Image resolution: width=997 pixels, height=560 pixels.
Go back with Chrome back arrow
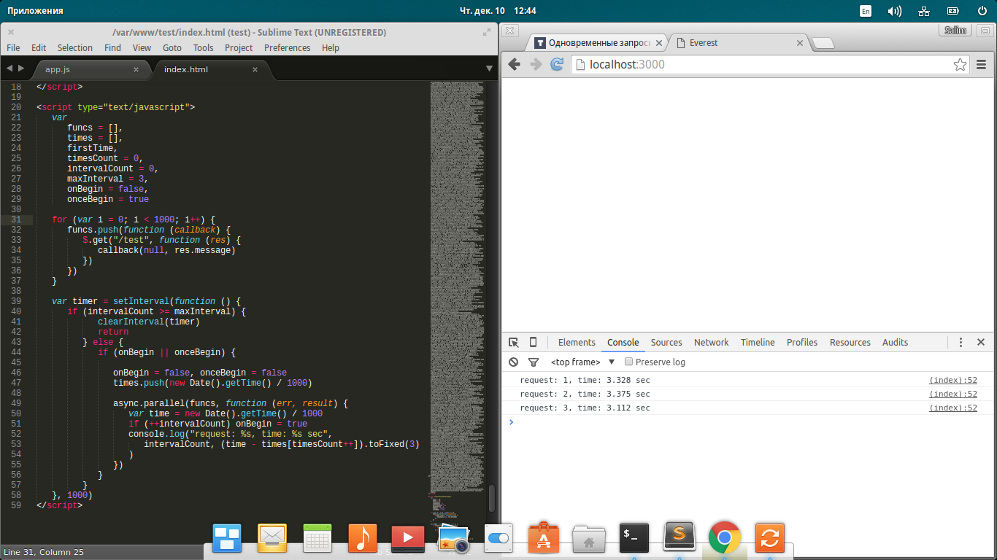click(515, 64)
